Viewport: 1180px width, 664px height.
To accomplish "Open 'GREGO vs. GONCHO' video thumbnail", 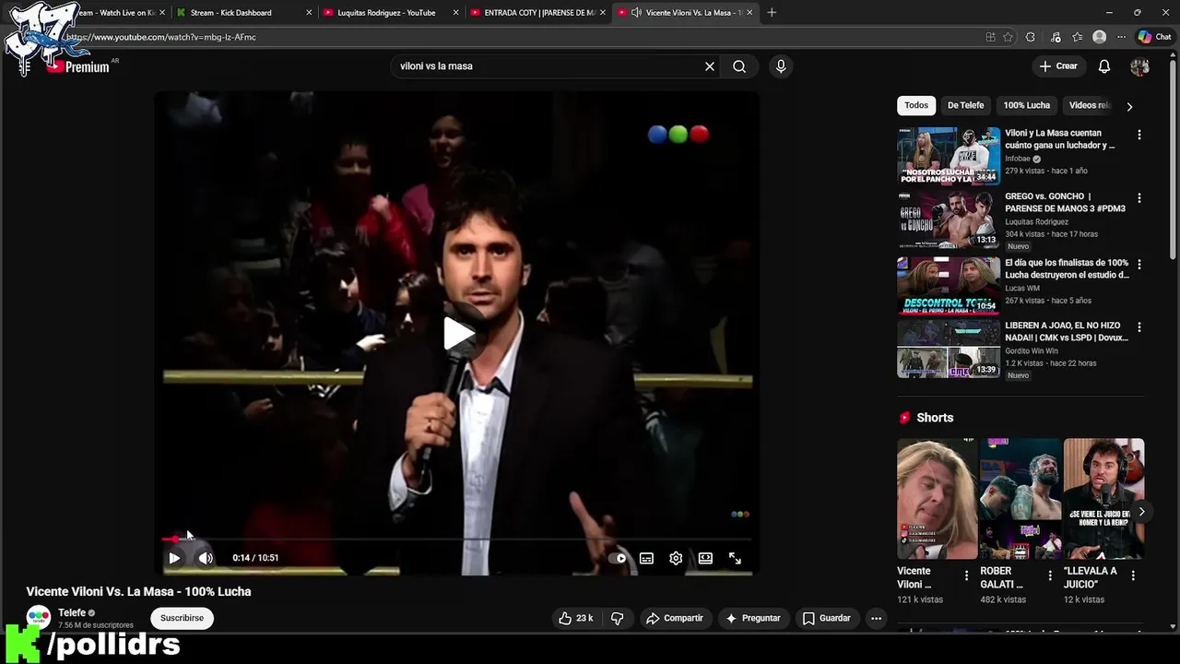I will [949, 220].
